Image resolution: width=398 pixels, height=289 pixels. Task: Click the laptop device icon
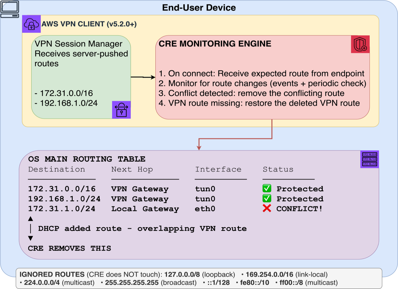click(10, 9)
